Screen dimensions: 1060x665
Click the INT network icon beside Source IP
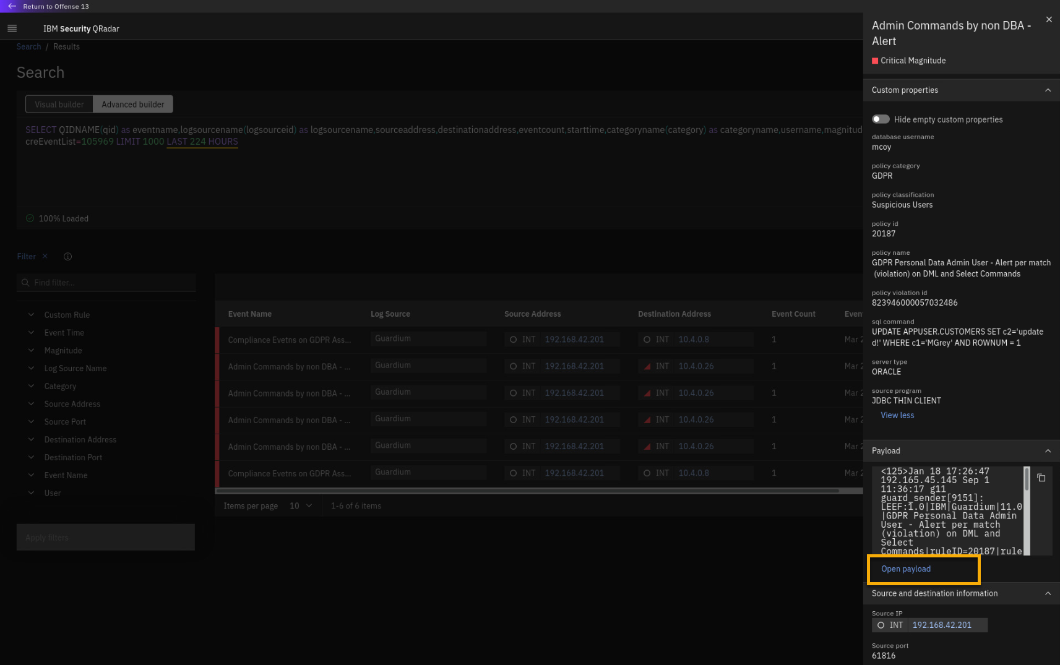tap(881, 625)
